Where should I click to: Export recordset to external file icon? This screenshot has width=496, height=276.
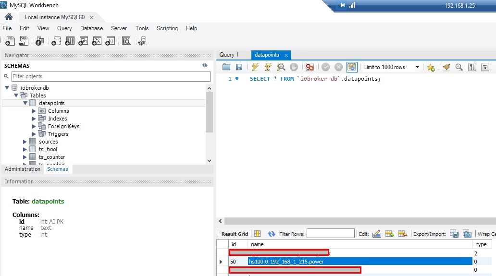[x=454, y=234]
